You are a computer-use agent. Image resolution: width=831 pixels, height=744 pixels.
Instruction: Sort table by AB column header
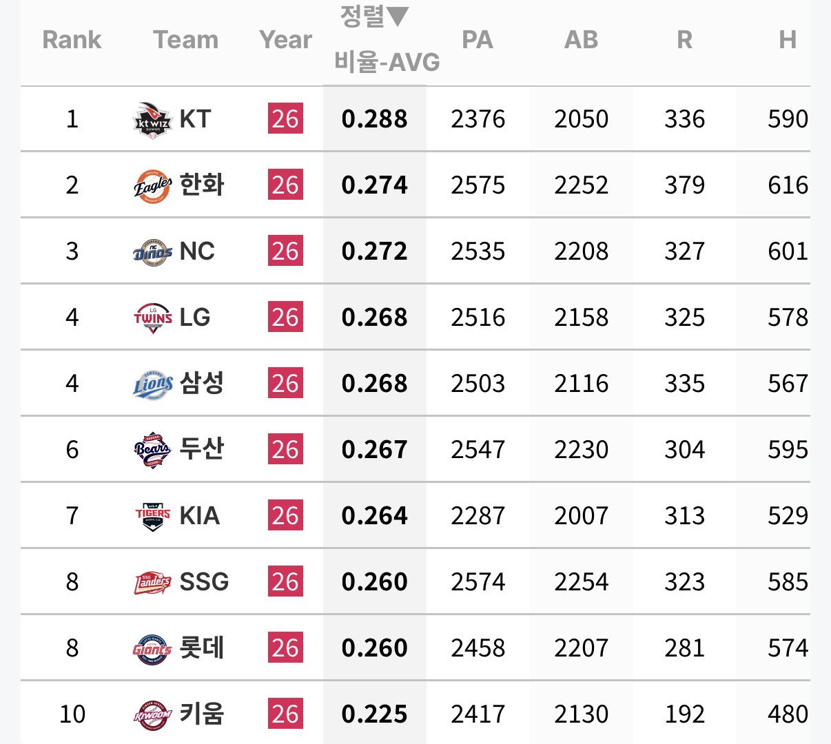point(581,40)
